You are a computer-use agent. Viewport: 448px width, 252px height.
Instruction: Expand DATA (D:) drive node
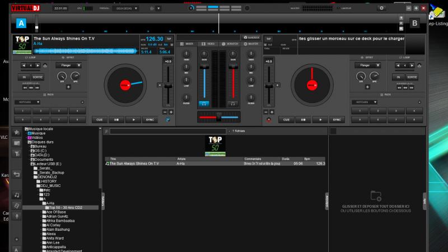point(30,155)
